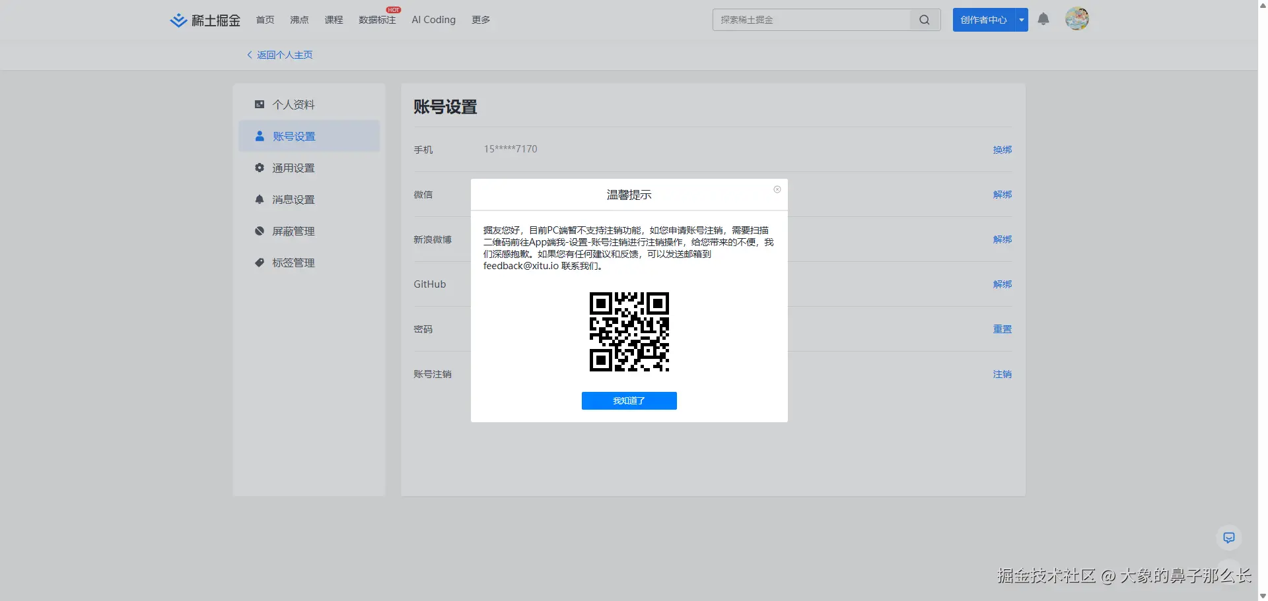
Task: Open the notification bell
Action: click(x=1043, y=19)
